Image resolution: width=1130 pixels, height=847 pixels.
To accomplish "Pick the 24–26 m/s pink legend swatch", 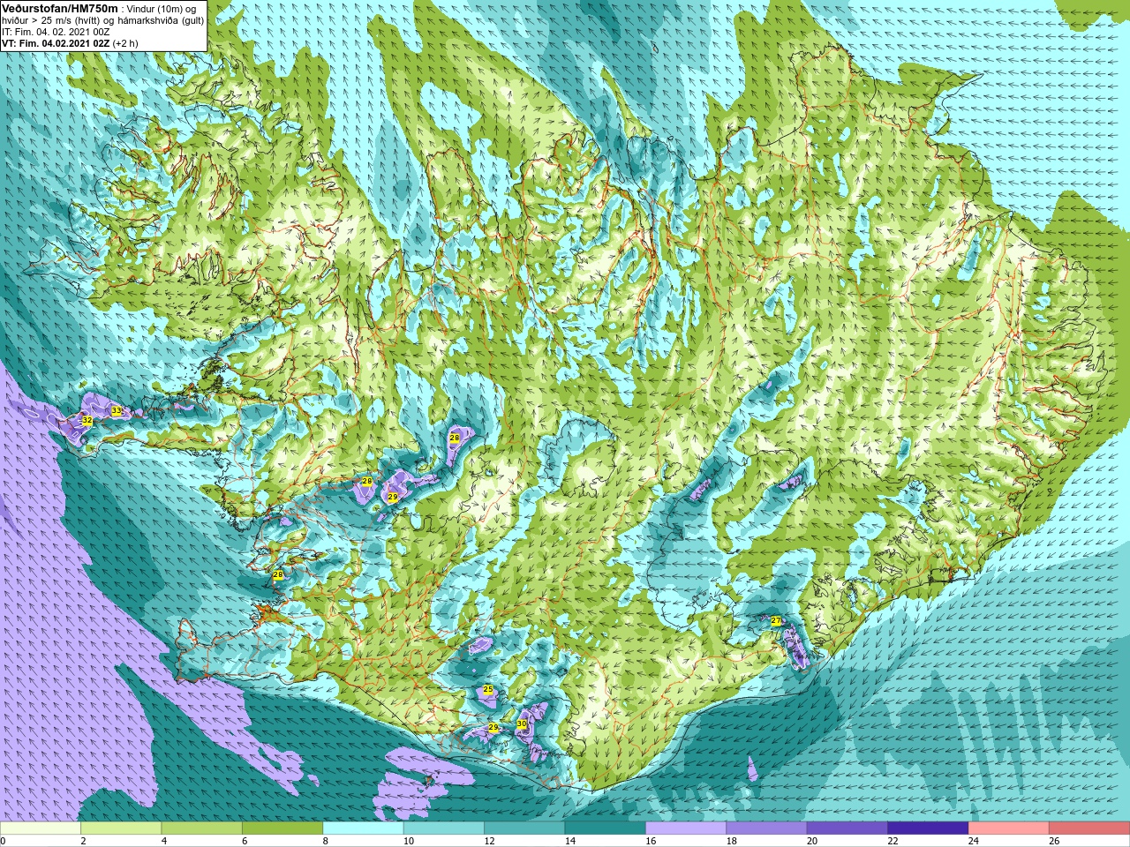I will (1008, 828).
